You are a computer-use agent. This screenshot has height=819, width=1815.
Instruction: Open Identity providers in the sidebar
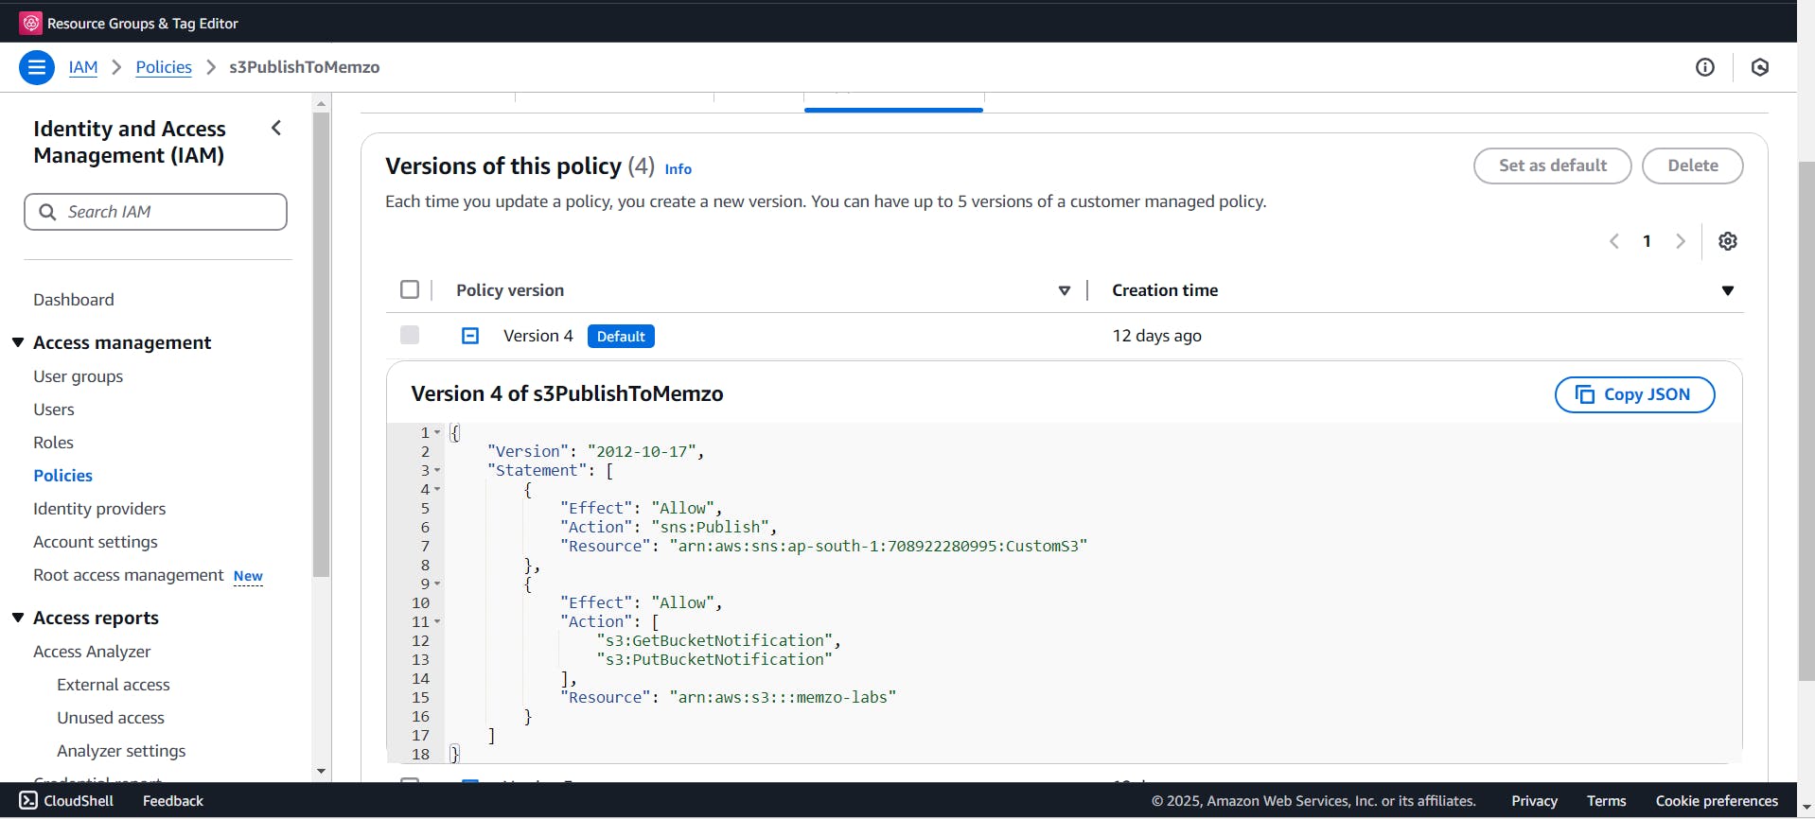(99, 509)
